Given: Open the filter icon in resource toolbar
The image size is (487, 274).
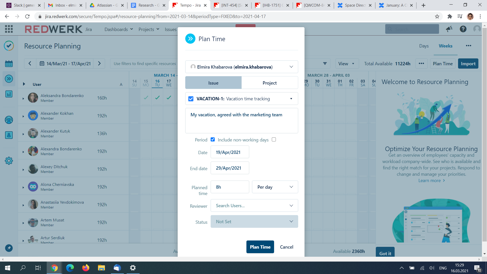Looking at the screenshot, I should [325, 63].
